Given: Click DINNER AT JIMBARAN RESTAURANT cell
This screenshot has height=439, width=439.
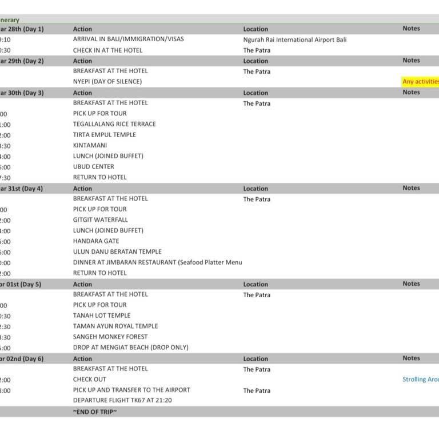Looking at the screenshot, I should [x=157, y=262].
